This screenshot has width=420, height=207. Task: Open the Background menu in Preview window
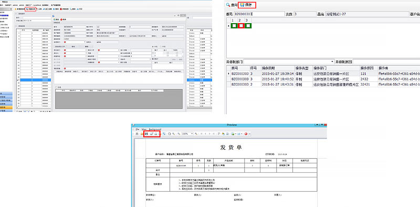point(155,129)
